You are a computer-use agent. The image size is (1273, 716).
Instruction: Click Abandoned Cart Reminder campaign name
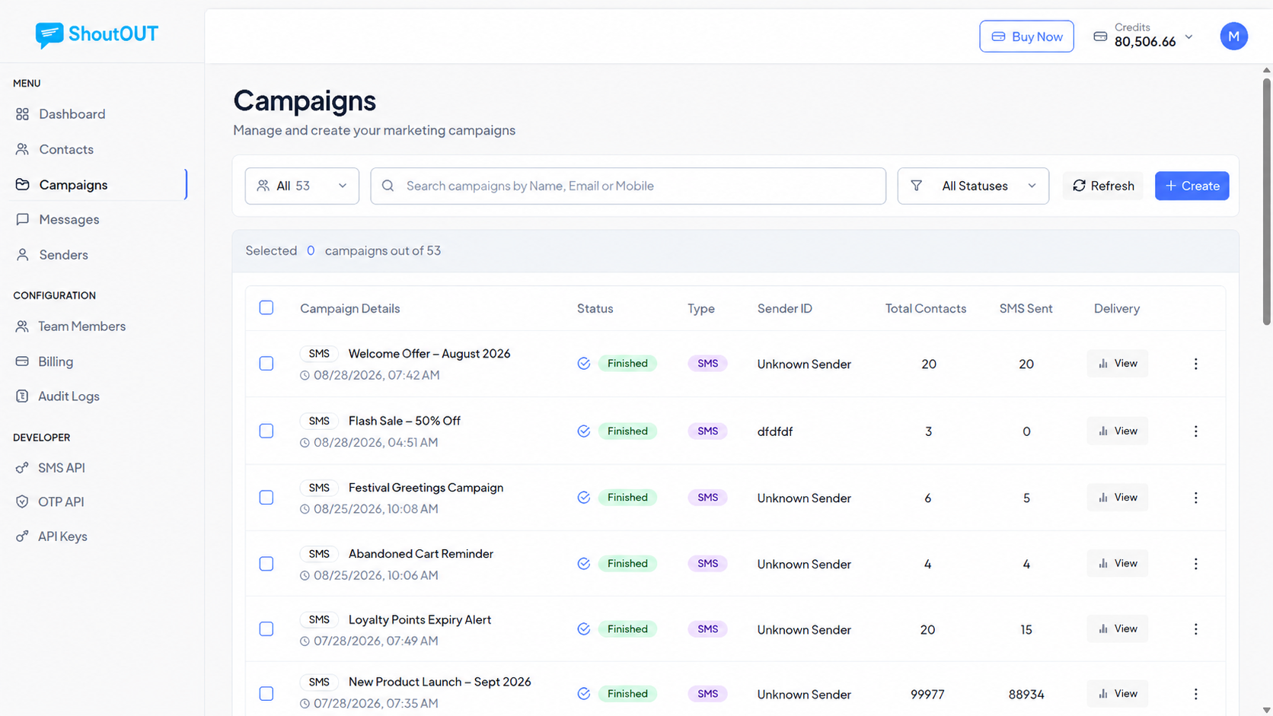pyautogui.click(x=421, y=554)
